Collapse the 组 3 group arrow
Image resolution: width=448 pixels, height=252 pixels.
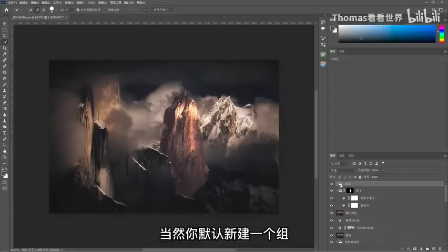point(337,184)
